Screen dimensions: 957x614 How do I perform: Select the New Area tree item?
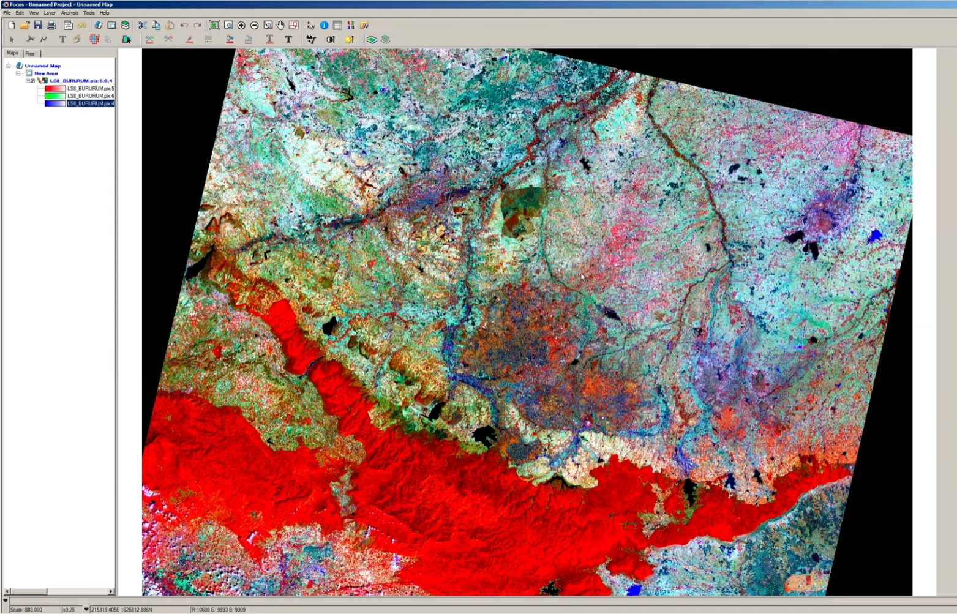coord(46,73)
